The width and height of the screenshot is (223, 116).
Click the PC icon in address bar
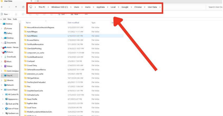coord(31,7)
